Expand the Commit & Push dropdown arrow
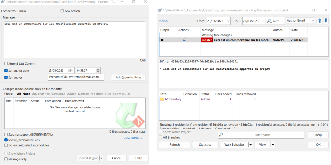The width and height of the screenshot is (331, 165). pos(101,158)
